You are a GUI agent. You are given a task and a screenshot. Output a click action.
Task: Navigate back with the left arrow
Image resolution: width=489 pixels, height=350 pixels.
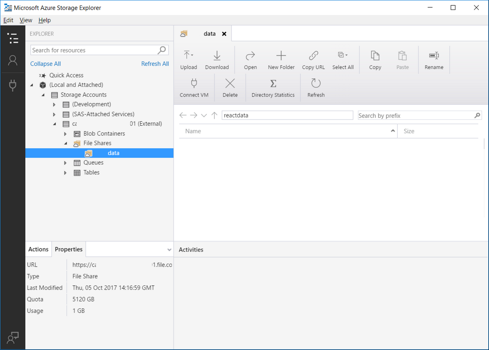[x=183, y=115]
